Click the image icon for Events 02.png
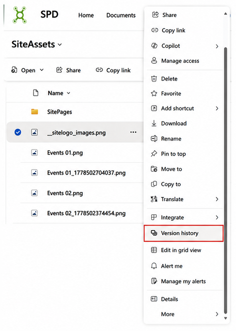Image resolution: width=237 pixels, height=331 pixels. (34, 193)
